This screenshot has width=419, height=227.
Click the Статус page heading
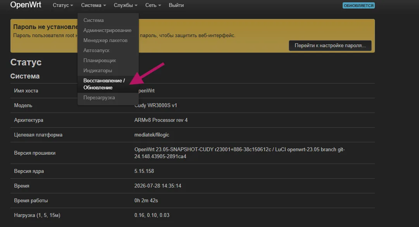pos(26,62)
